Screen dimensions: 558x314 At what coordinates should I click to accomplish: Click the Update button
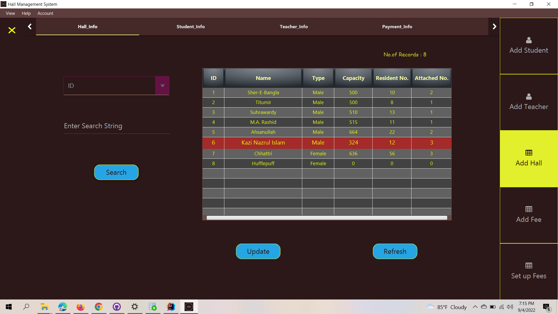(x=258, y=251)
